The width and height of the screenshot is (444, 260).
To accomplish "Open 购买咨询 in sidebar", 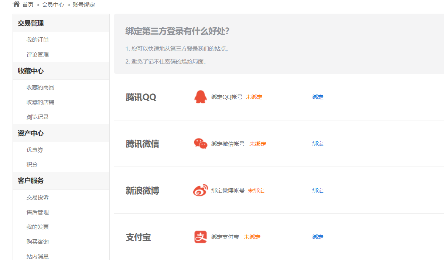I will pos(38,242).
